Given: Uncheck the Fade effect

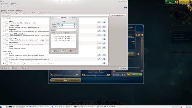Looking at the screenshot, I should point(4,63).
